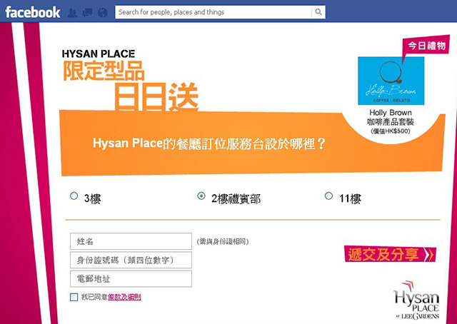Click the search magnifier button
The image size is (457, 324).
318,12
